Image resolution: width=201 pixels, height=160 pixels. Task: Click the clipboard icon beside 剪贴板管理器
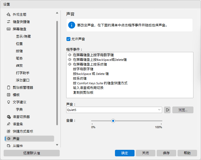point(8,87)
